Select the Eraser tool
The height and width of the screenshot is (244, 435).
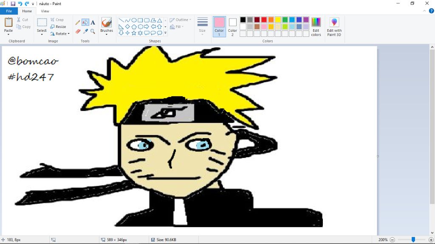[78, 31]
